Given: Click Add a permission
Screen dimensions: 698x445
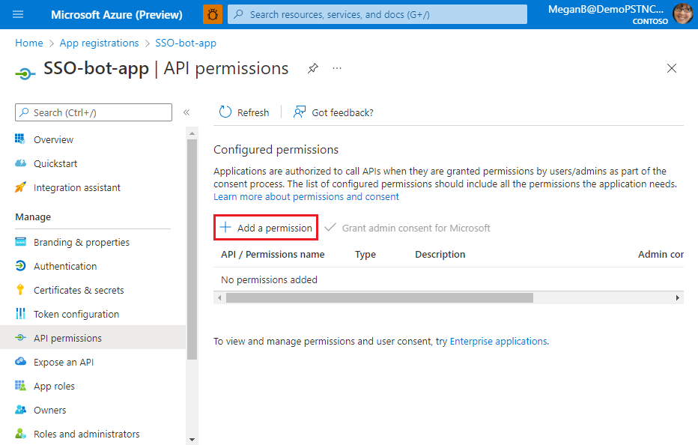Looking at the screenshot, I should point(266,226).
